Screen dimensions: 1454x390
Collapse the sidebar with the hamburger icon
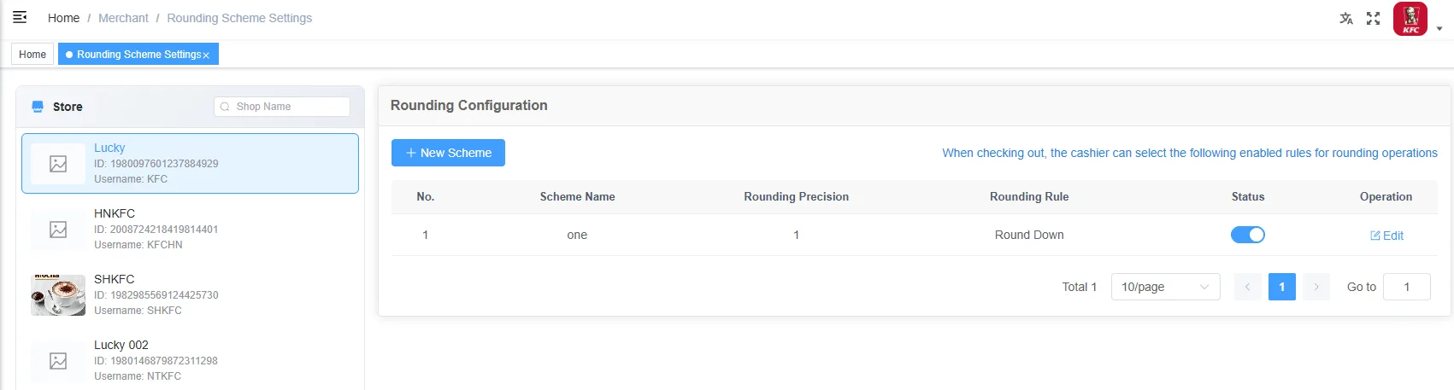[20, 17]
